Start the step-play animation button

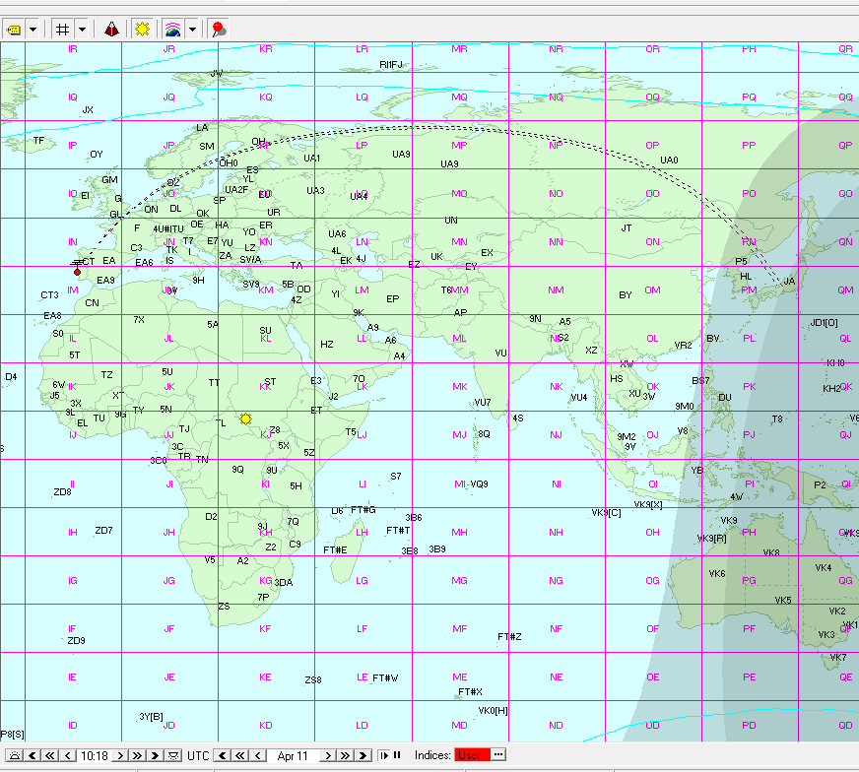384,755
